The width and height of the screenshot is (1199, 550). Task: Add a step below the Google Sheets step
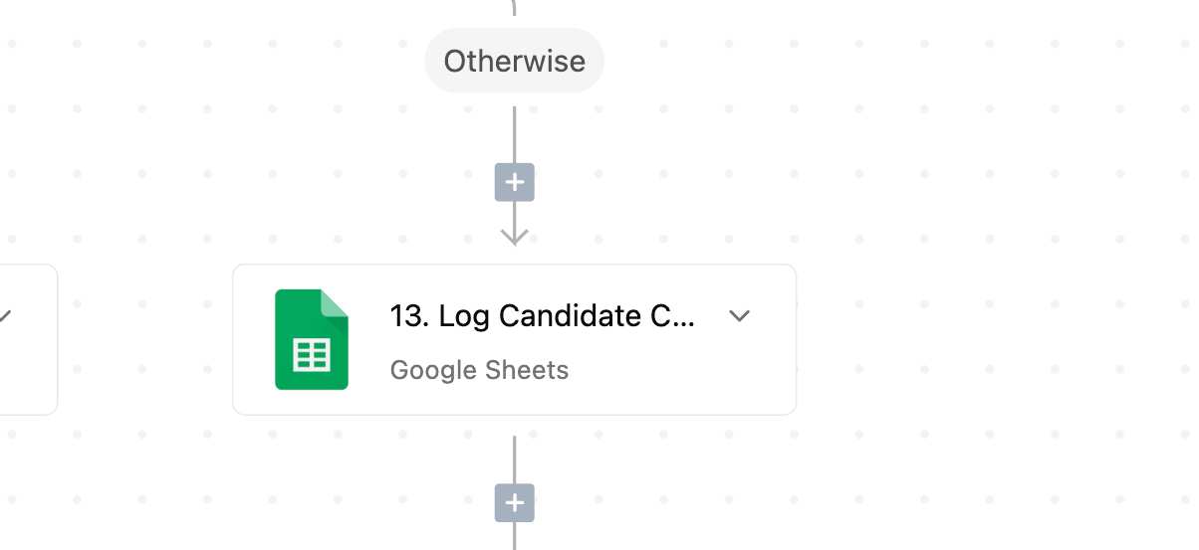[x=515, y=503]
